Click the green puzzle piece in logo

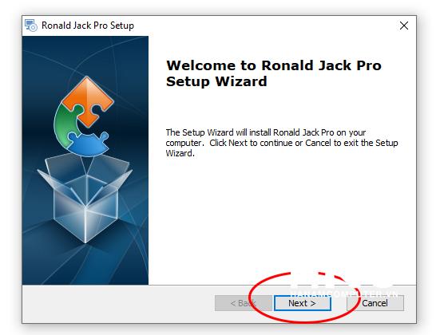(65, 124)
